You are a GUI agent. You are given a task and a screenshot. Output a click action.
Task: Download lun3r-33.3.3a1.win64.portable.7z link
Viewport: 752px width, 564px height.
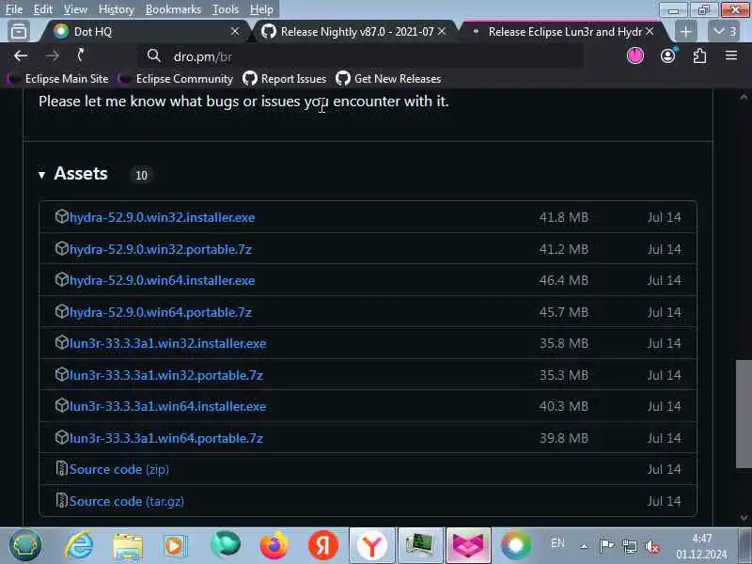(166, 438)
